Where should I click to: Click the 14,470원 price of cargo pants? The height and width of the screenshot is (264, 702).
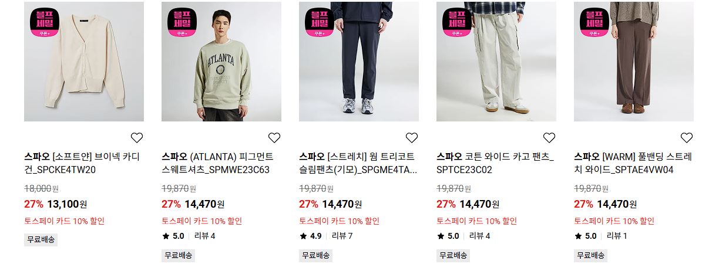[479, 205]
